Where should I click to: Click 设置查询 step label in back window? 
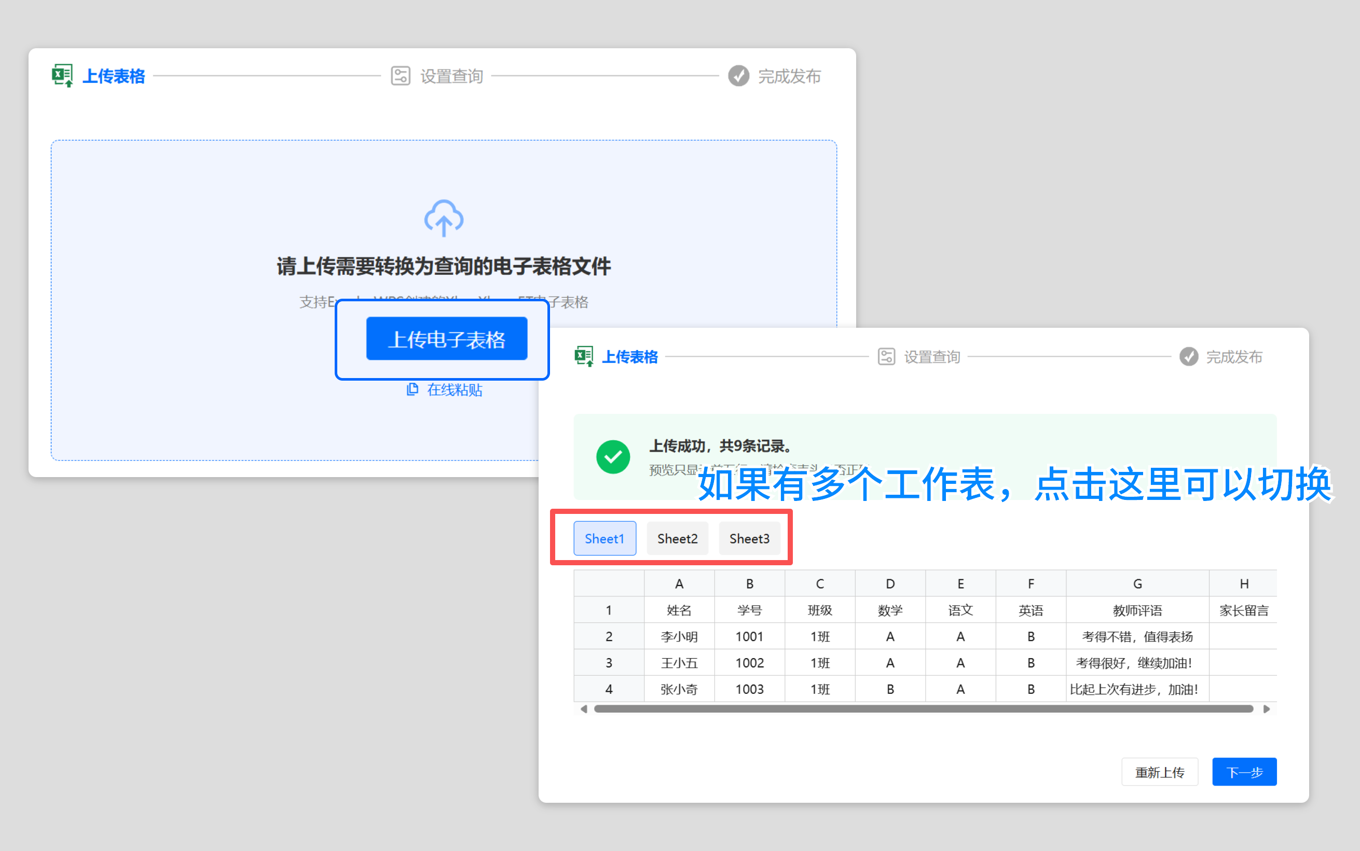(451, 76)
